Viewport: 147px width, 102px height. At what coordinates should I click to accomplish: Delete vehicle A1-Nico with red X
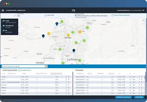click(x=69, y=77)
